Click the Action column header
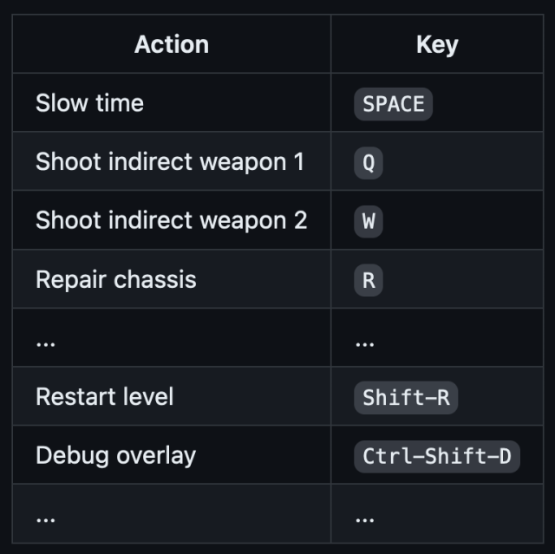 [x=171, y=44]
